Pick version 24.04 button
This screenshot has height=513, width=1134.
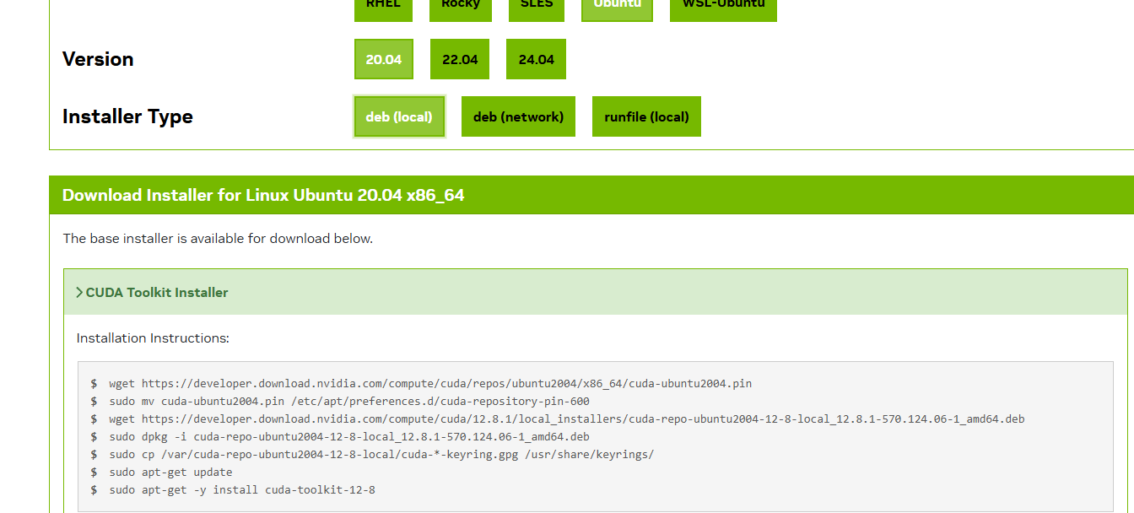pyautogui.click(x=536, y=59)
